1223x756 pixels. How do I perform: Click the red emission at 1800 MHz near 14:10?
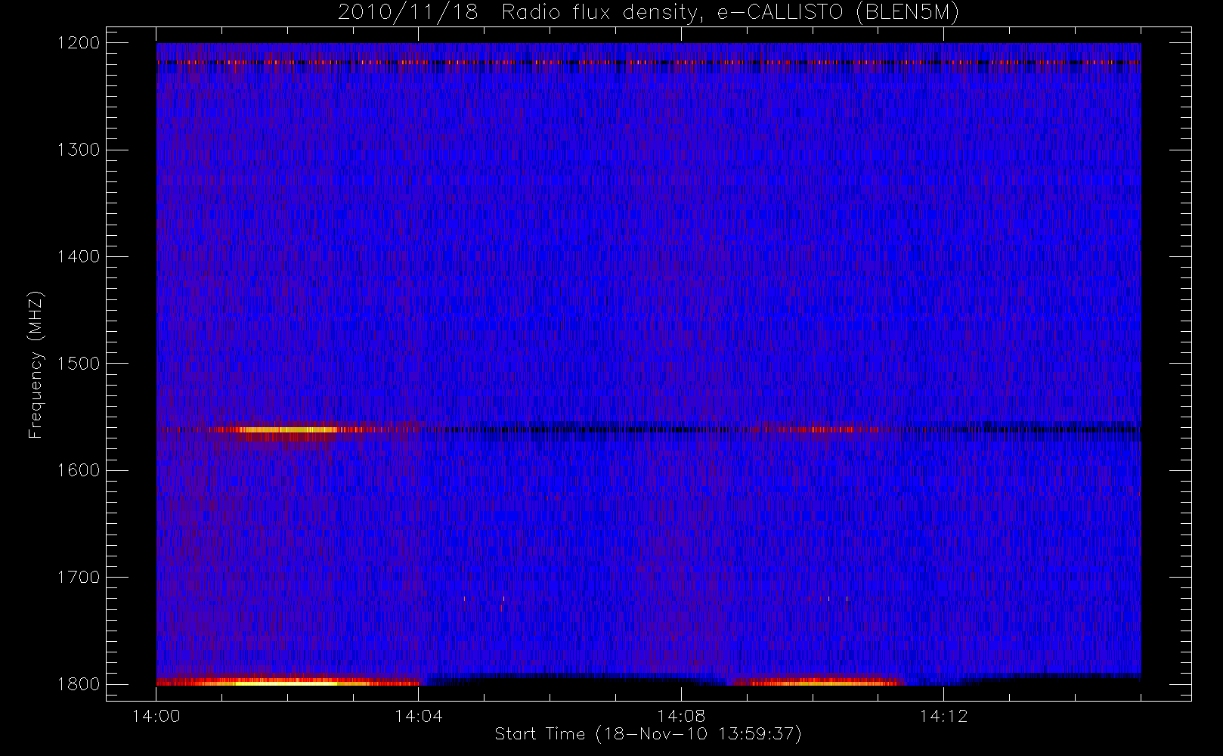[820, 682]
